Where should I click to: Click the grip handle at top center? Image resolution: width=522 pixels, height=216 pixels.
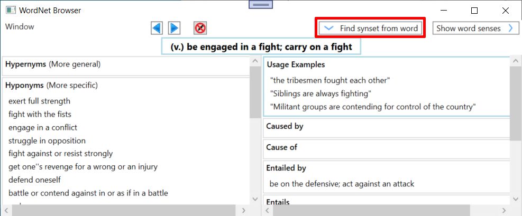point(261,4)
